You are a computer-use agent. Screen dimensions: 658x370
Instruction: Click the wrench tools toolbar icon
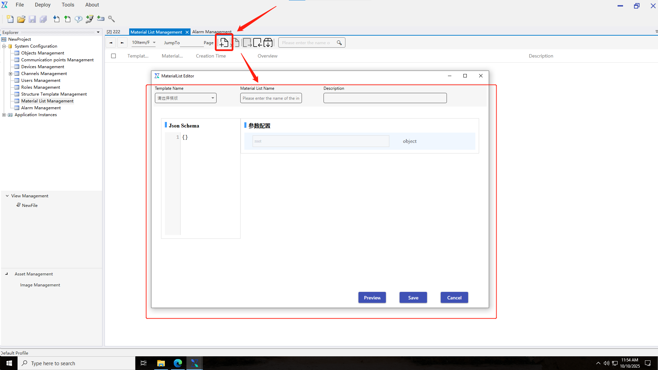click(111, 19)
